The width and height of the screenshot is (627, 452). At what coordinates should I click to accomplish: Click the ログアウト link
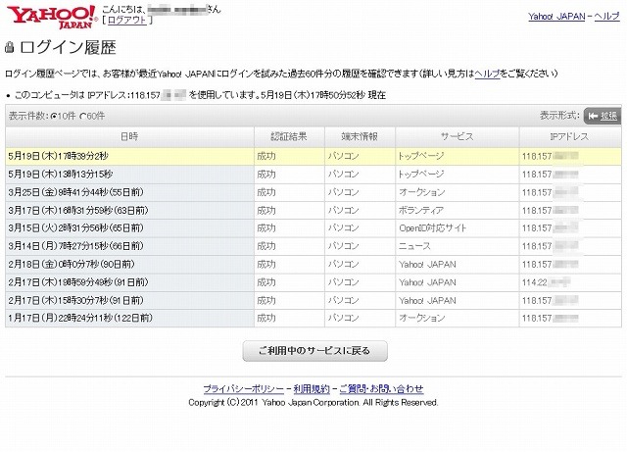(x=127, y=20)
